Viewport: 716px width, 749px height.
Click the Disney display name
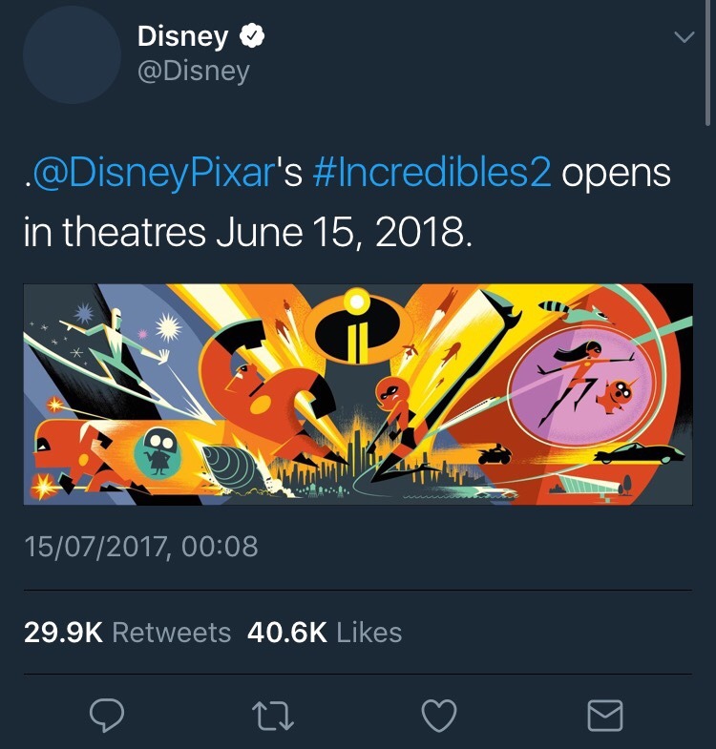(183, 37)
